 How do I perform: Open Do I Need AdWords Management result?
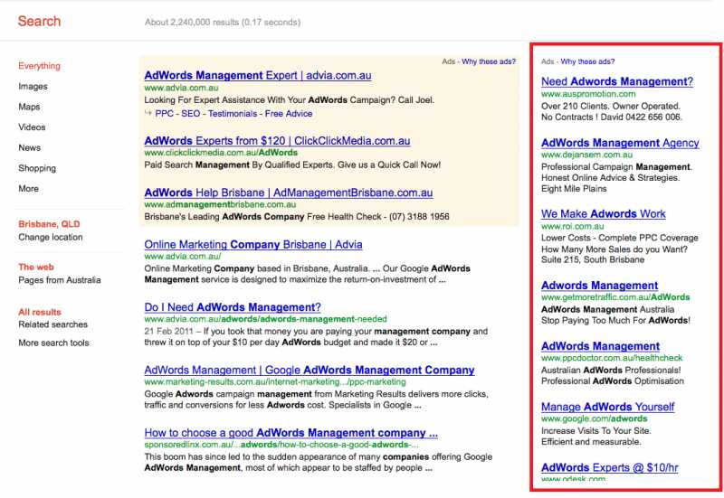pos(233,307)
